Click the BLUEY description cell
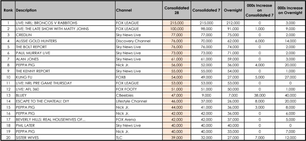This screenshot has height=141, width=306. coord(65,95)
